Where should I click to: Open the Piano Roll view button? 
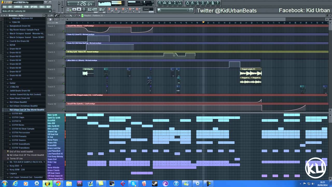click(170, 3)
